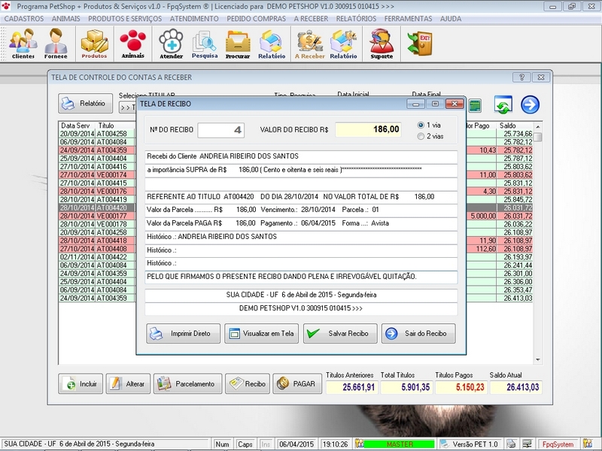The image size is (602, 451).
Task: Click the computer icon in the status bar
Action: 528,443
